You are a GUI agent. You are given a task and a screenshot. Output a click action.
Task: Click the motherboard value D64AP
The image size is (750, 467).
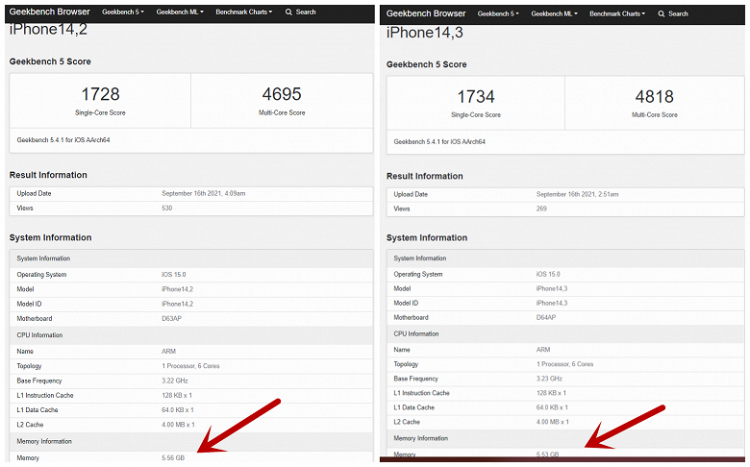coord(546,317)
